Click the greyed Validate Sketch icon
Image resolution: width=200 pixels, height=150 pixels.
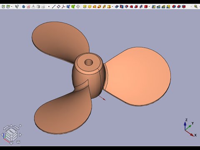43,6
